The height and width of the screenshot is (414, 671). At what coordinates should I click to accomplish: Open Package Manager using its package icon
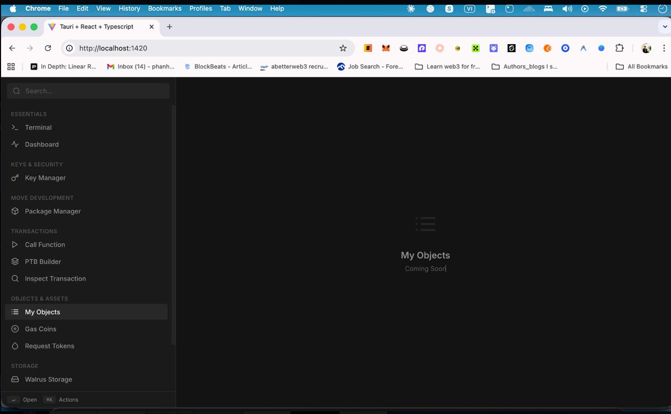coord(15,211)
